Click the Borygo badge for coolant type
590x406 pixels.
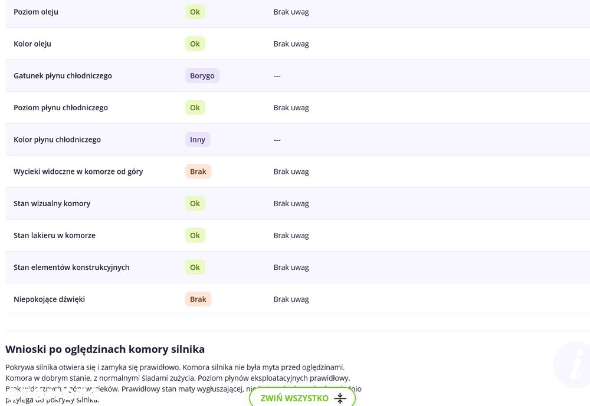pos(202,76)
